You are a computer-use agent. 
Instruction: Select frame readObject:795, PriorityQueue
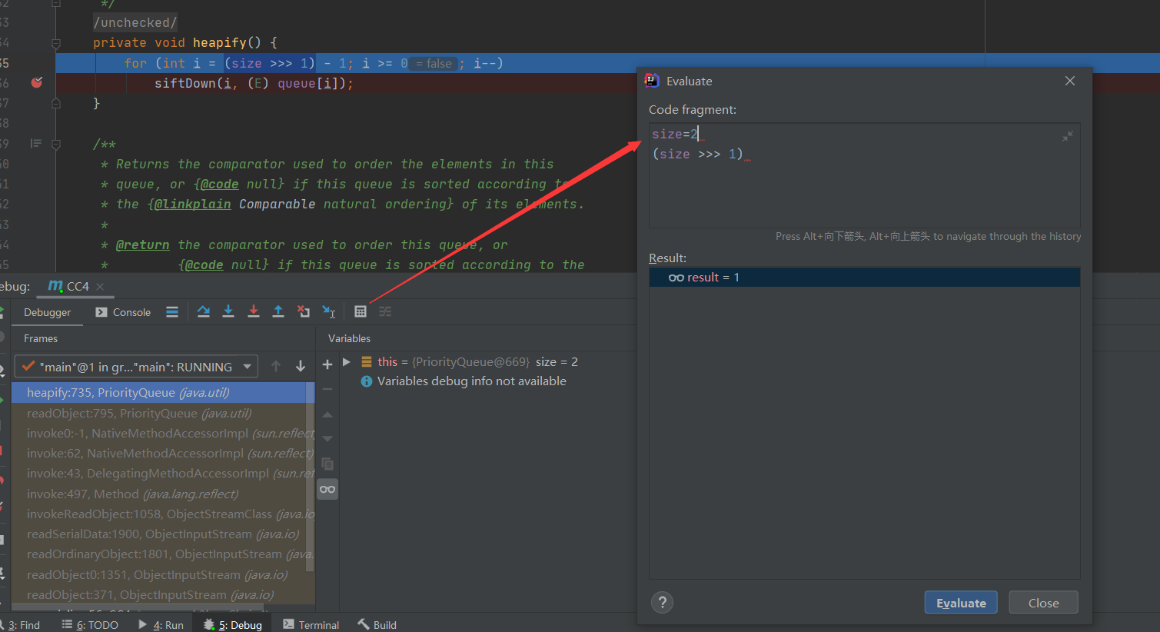(x=158, y=414)
